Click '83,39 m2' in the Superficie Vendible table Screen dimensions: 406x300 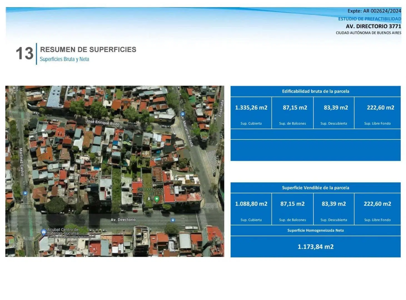point(334,204)
